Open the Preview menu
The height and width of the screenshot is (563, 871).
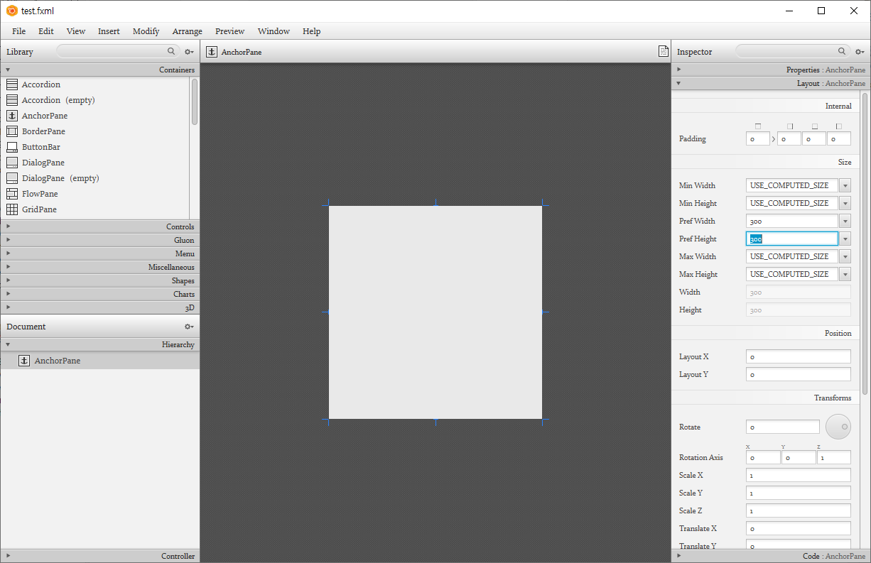(230, 31)
